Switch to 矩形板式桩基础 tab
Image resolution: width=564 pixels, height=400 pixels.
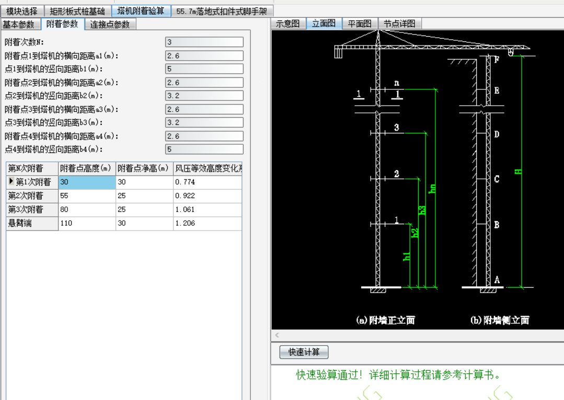click(77, 12)
